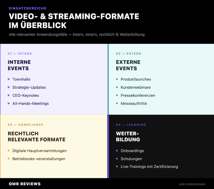Viewport: 214px width, 189px height.
Task: Click the teal divider of the EXTERN panel
Action: (109, 79)
